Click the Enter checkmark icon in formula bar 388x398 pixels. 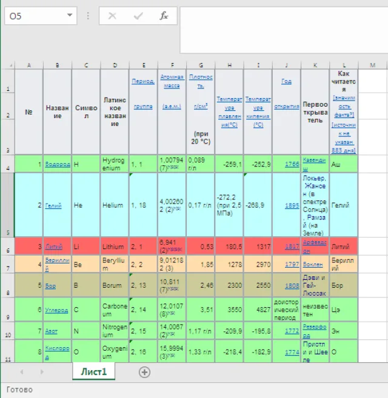pos(138,16)
